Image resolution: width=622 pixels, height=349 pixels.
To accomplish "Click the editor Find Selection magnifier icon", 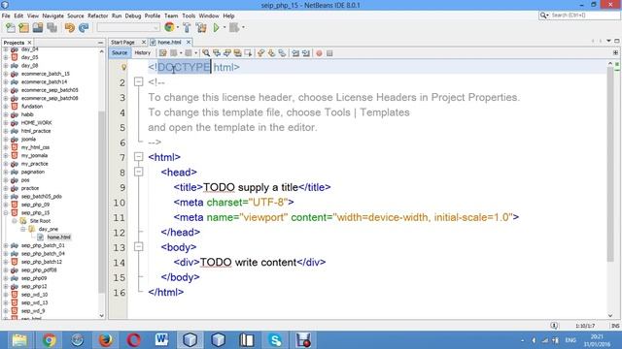I will point(206,53).
